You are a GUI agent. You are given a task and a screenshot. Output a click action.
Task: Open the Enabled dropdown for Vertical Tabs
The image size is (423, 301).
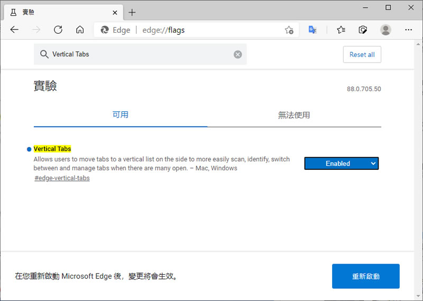[x=341, y=163]
